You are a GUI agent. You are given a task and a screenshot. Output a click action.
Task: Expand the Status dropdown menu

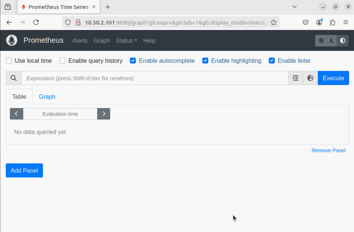(126, 41)
